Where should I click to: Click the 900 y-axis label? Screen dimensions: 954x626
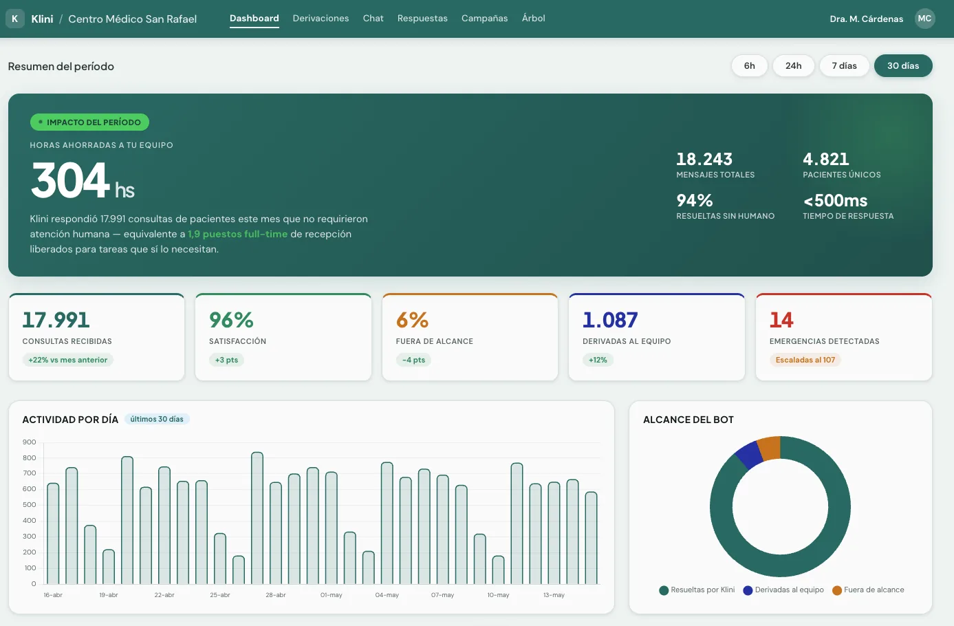[x=29, y=442]
